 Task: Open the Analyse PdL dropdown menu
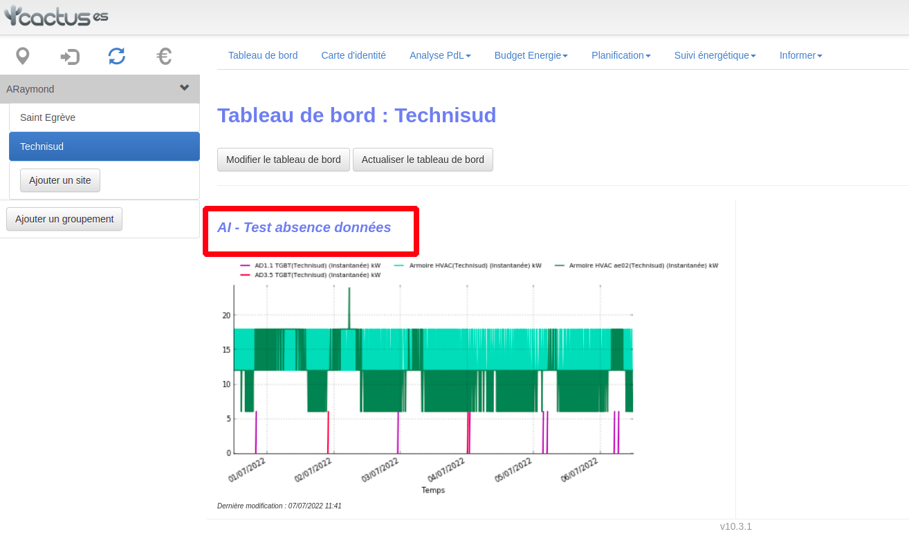[440, 55]
